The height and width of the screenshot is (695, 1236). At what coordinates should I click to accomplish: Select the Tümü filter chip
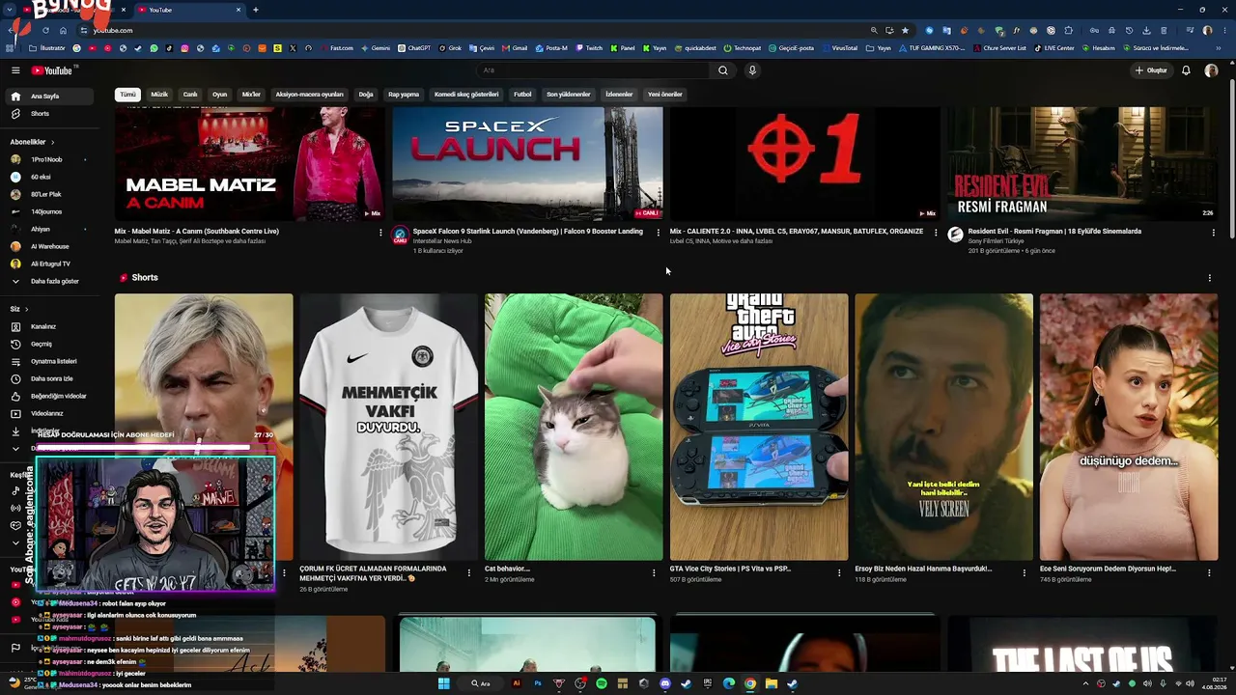coord(127,95)
